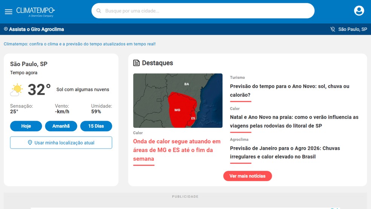Viewport: 371px width, 209px height.
Task: Click the Turismo category label
Action: (237, 78)
